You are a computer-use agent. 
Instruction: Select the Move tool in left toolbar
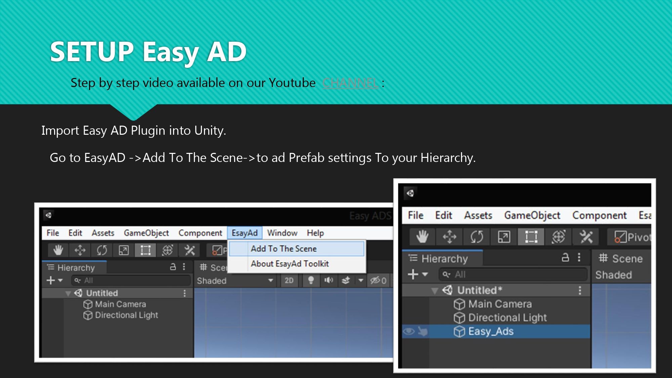pos(80,250)
